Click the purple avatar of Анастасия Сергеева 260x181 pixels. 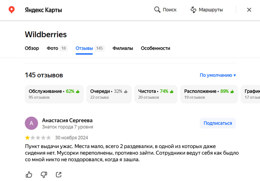[x=31, y=123]
